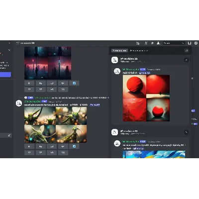The width and height of the screenshot is (199, 199).
Task: Open the Inbox icon in top bar
Action: [190, 43]
